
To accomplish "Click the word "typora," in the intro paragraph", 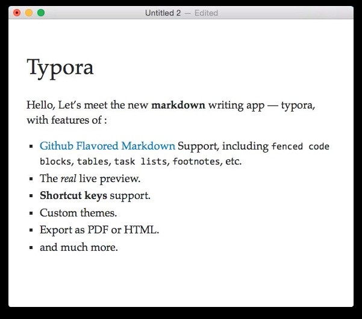I will pos(298,106).
